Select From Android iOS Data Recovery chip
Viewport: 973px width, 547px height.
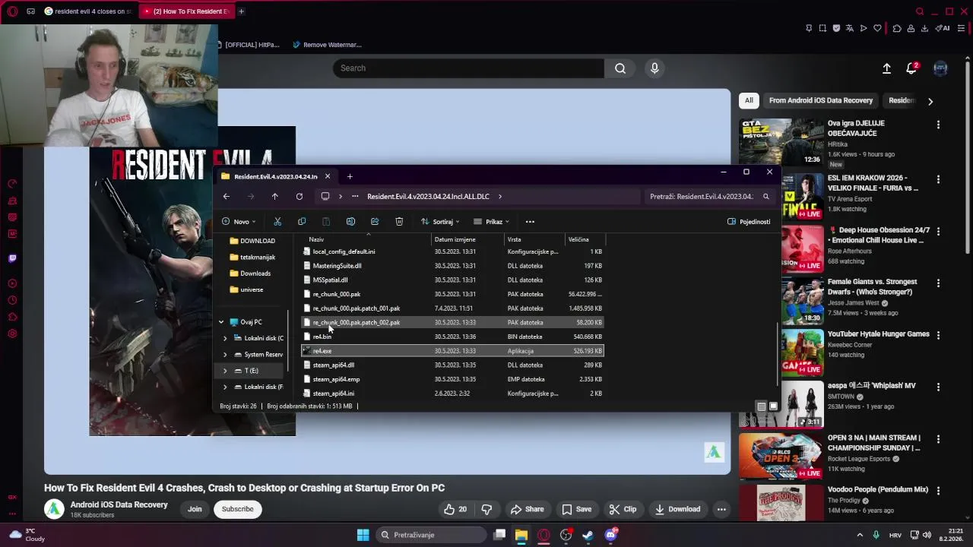[821, 100]
